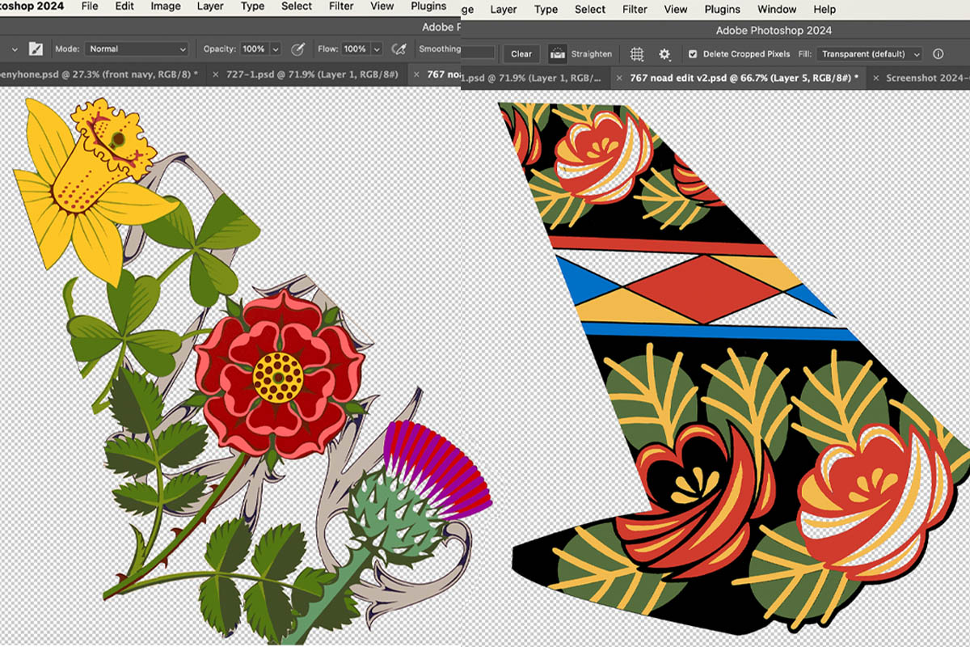This screenshot has width=970, height=647.
Task: Open crop settings gear icon
Action: point(664,54)
